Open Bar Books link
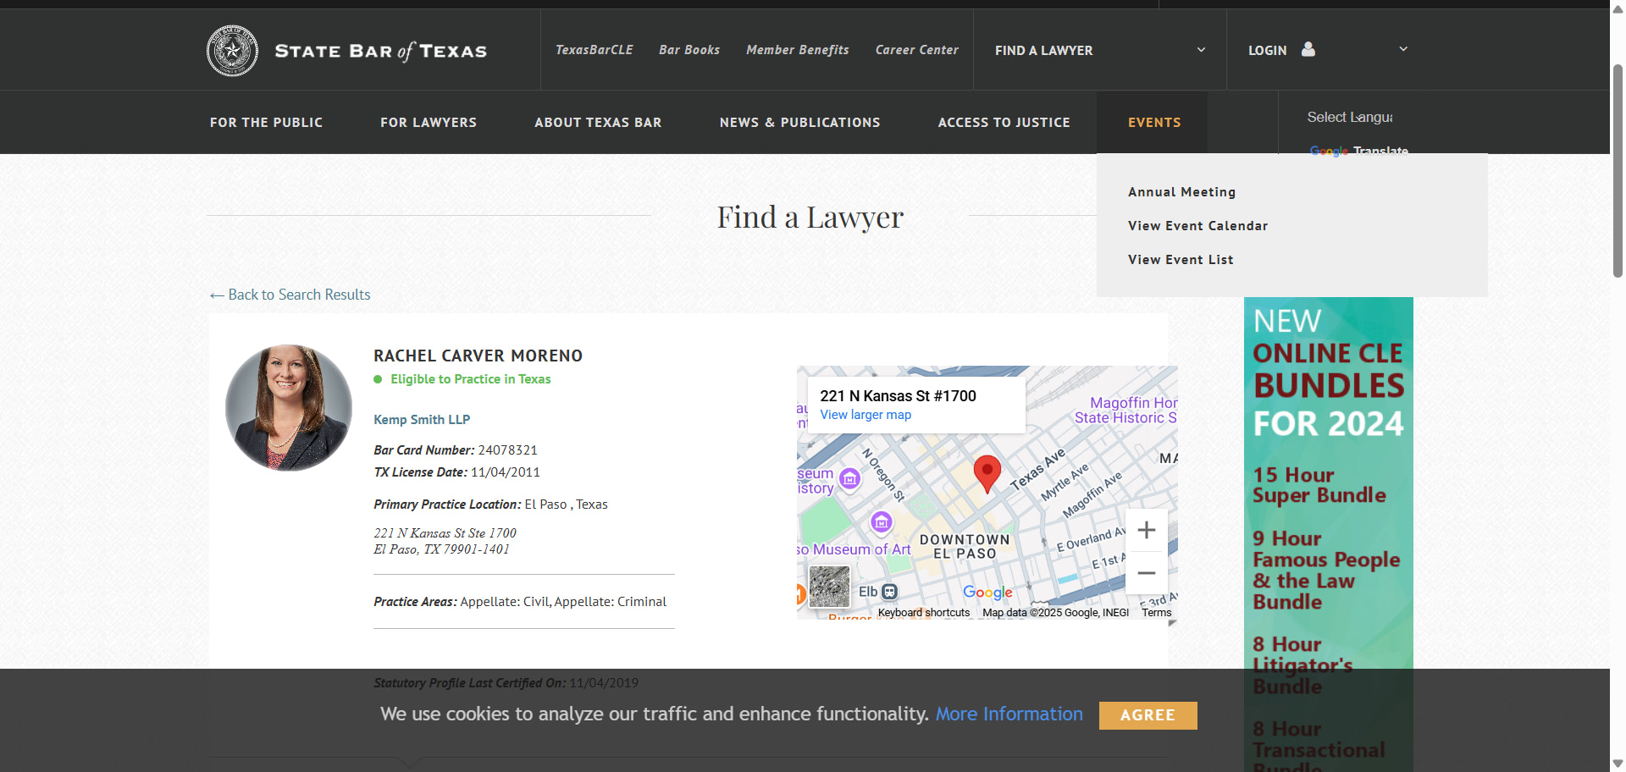This screenshot has height=772, width=1626. [689, 50]
